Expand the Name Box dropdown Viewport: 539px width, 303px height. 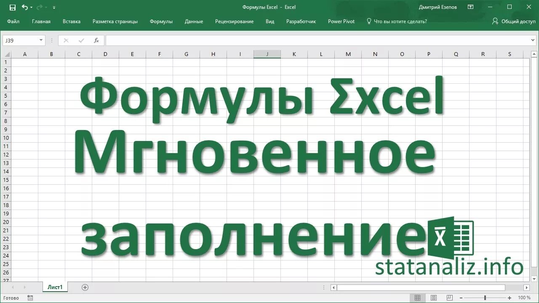pyautogui.click(x=41, y=40)
